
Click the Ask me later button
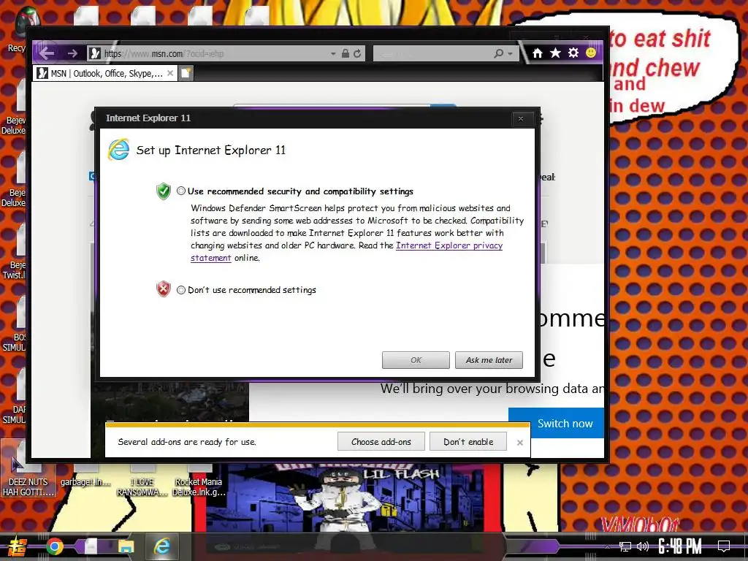[489, 360]
